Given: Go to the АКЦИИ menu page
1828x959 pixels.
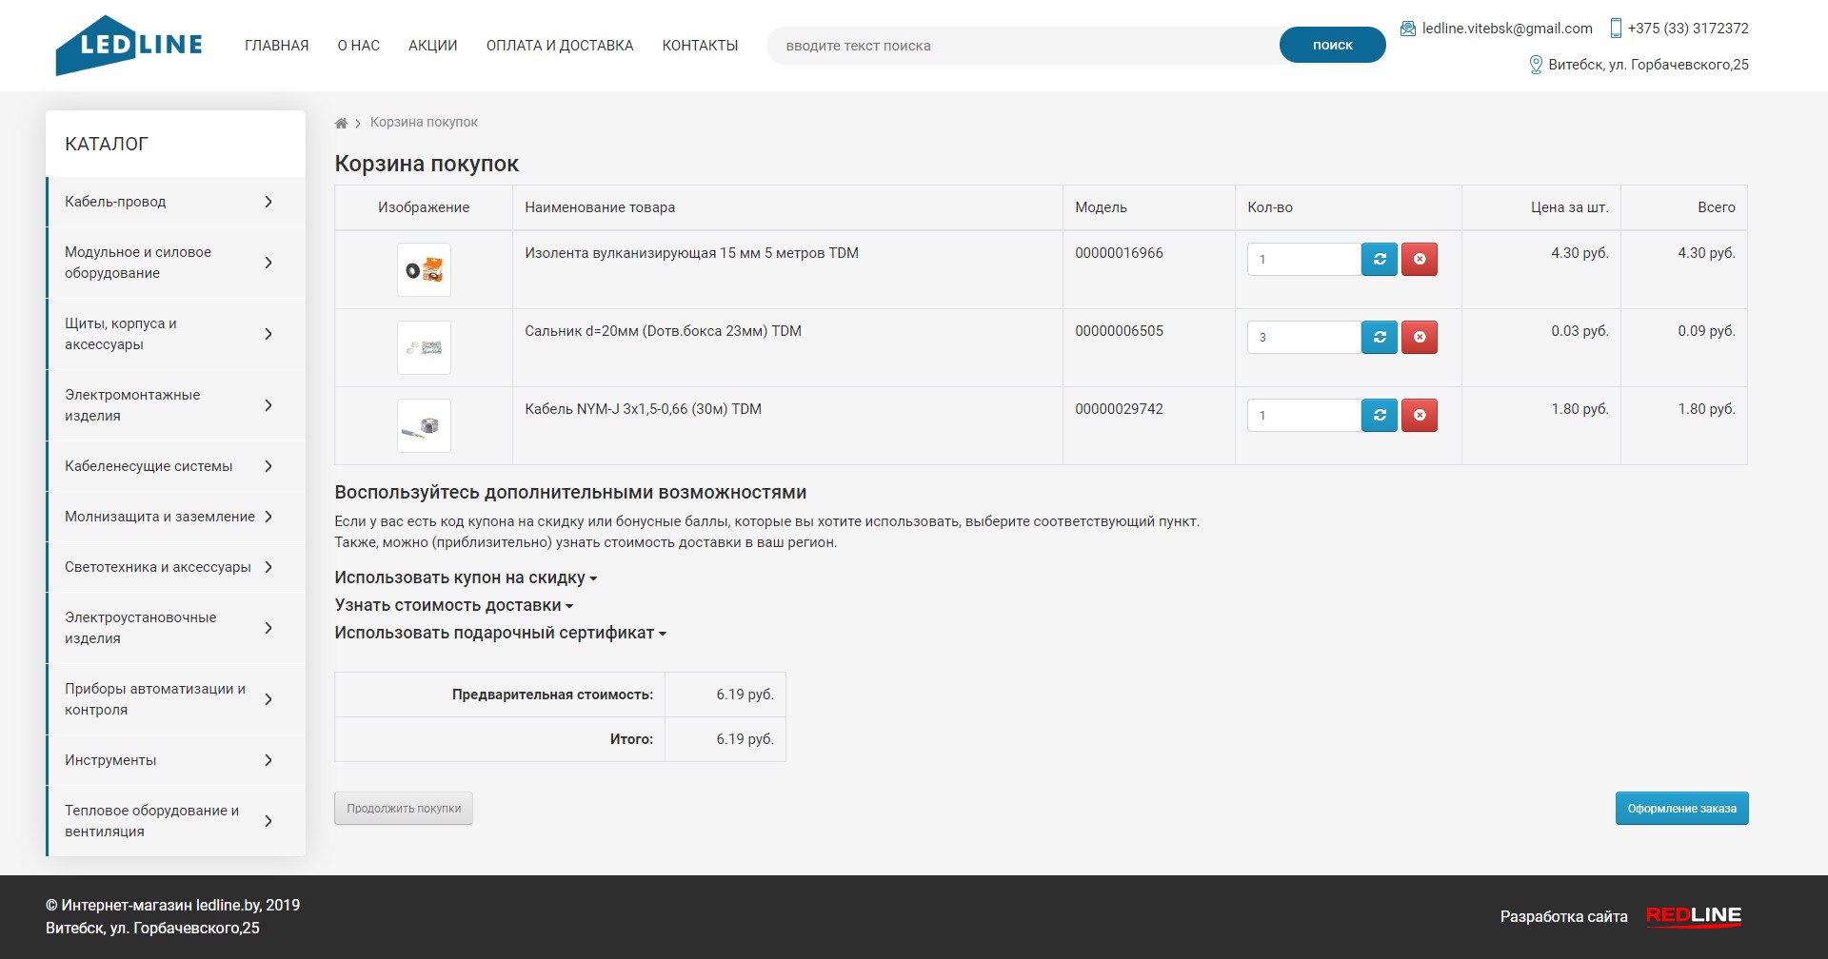Looking at the screenshot, I should click(432, 46).
